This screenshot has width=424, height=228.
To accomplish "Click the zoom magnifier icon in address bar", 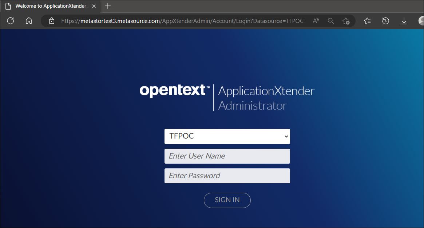I will 331,21.
